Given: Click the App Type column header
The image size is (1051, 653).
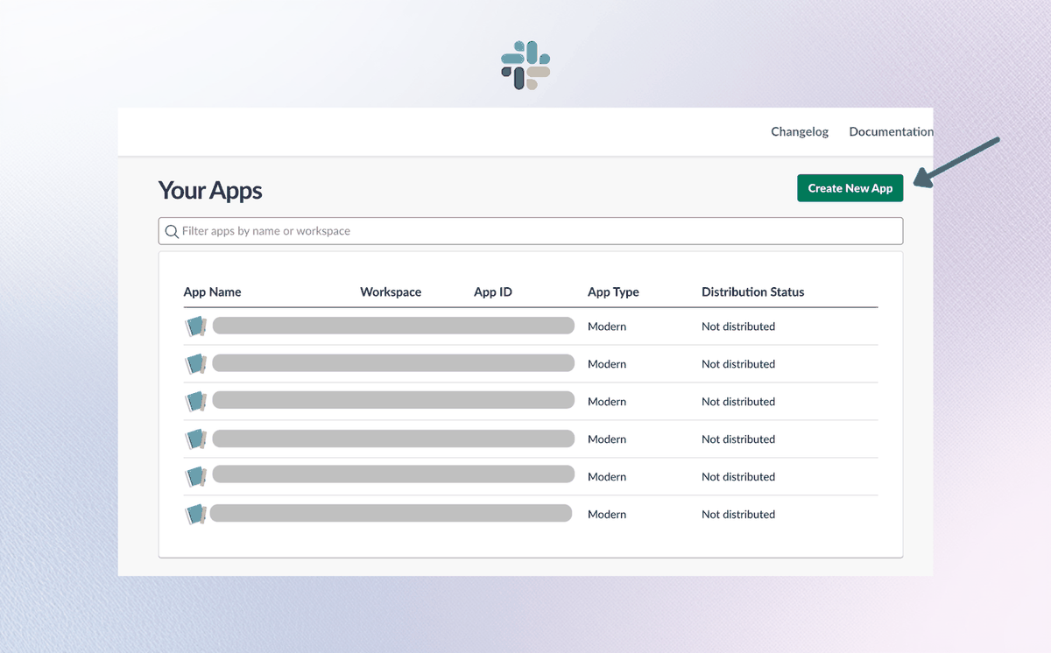Looking at the screenshot, I should tap(613, 292).
